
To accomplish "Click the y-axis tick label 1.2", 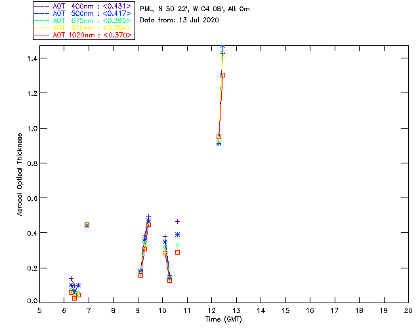I will [32, 93].
